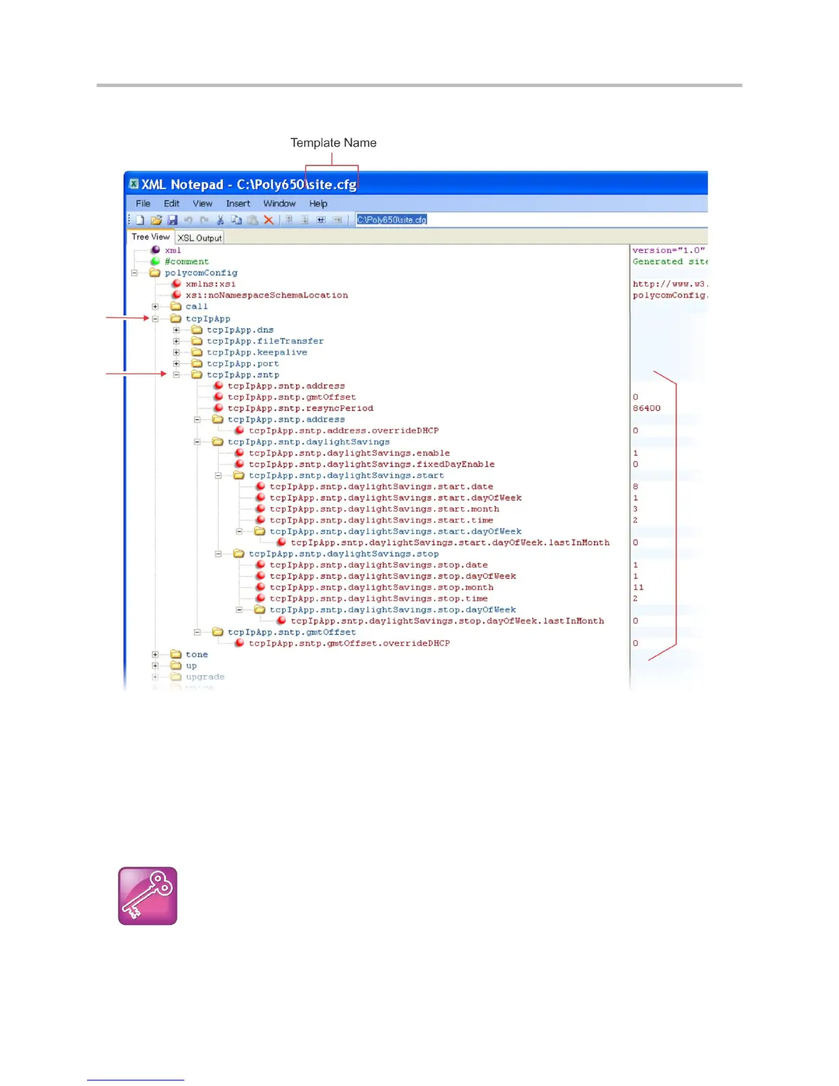Click the New document toolbar icon
Screen dimensions: 839x1086
[140, 220]
